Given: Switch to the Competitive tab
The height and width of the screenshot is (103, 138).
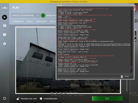Looking at the screenshot, I should tap(18, 21).
